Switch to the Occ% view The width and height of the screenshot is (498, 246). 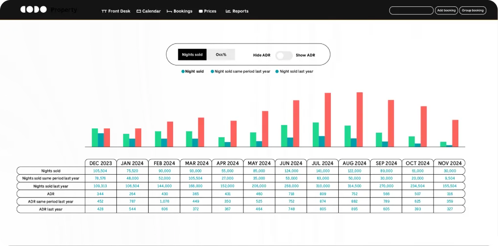(221, 55)
